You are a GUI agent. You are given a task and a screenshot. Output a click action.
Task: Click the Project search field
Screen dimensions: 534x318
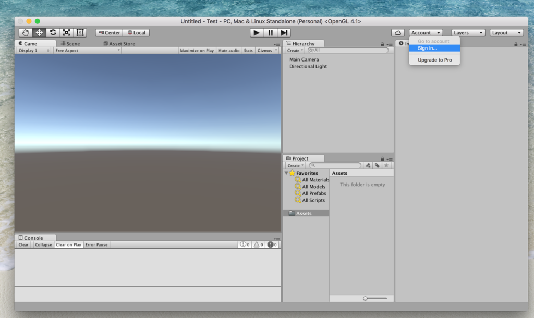[335, 165]
